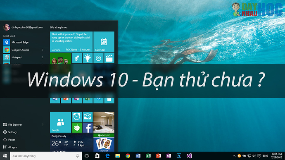Viewport: 285px width, 160px height.
Task: Click the Task View icon
Action: [87, 156]
